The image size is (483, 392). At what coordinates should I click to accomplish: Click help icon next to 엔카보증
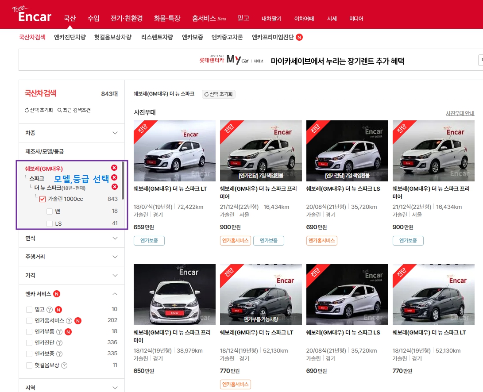(59, 354)
